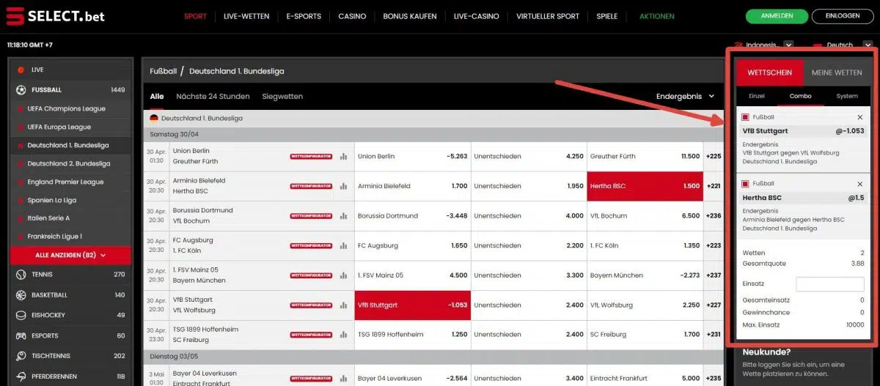The width and height of the screenshot is (880, 386).
Task: Click the Fussball soccer ball icon
Action: point(21,89)
